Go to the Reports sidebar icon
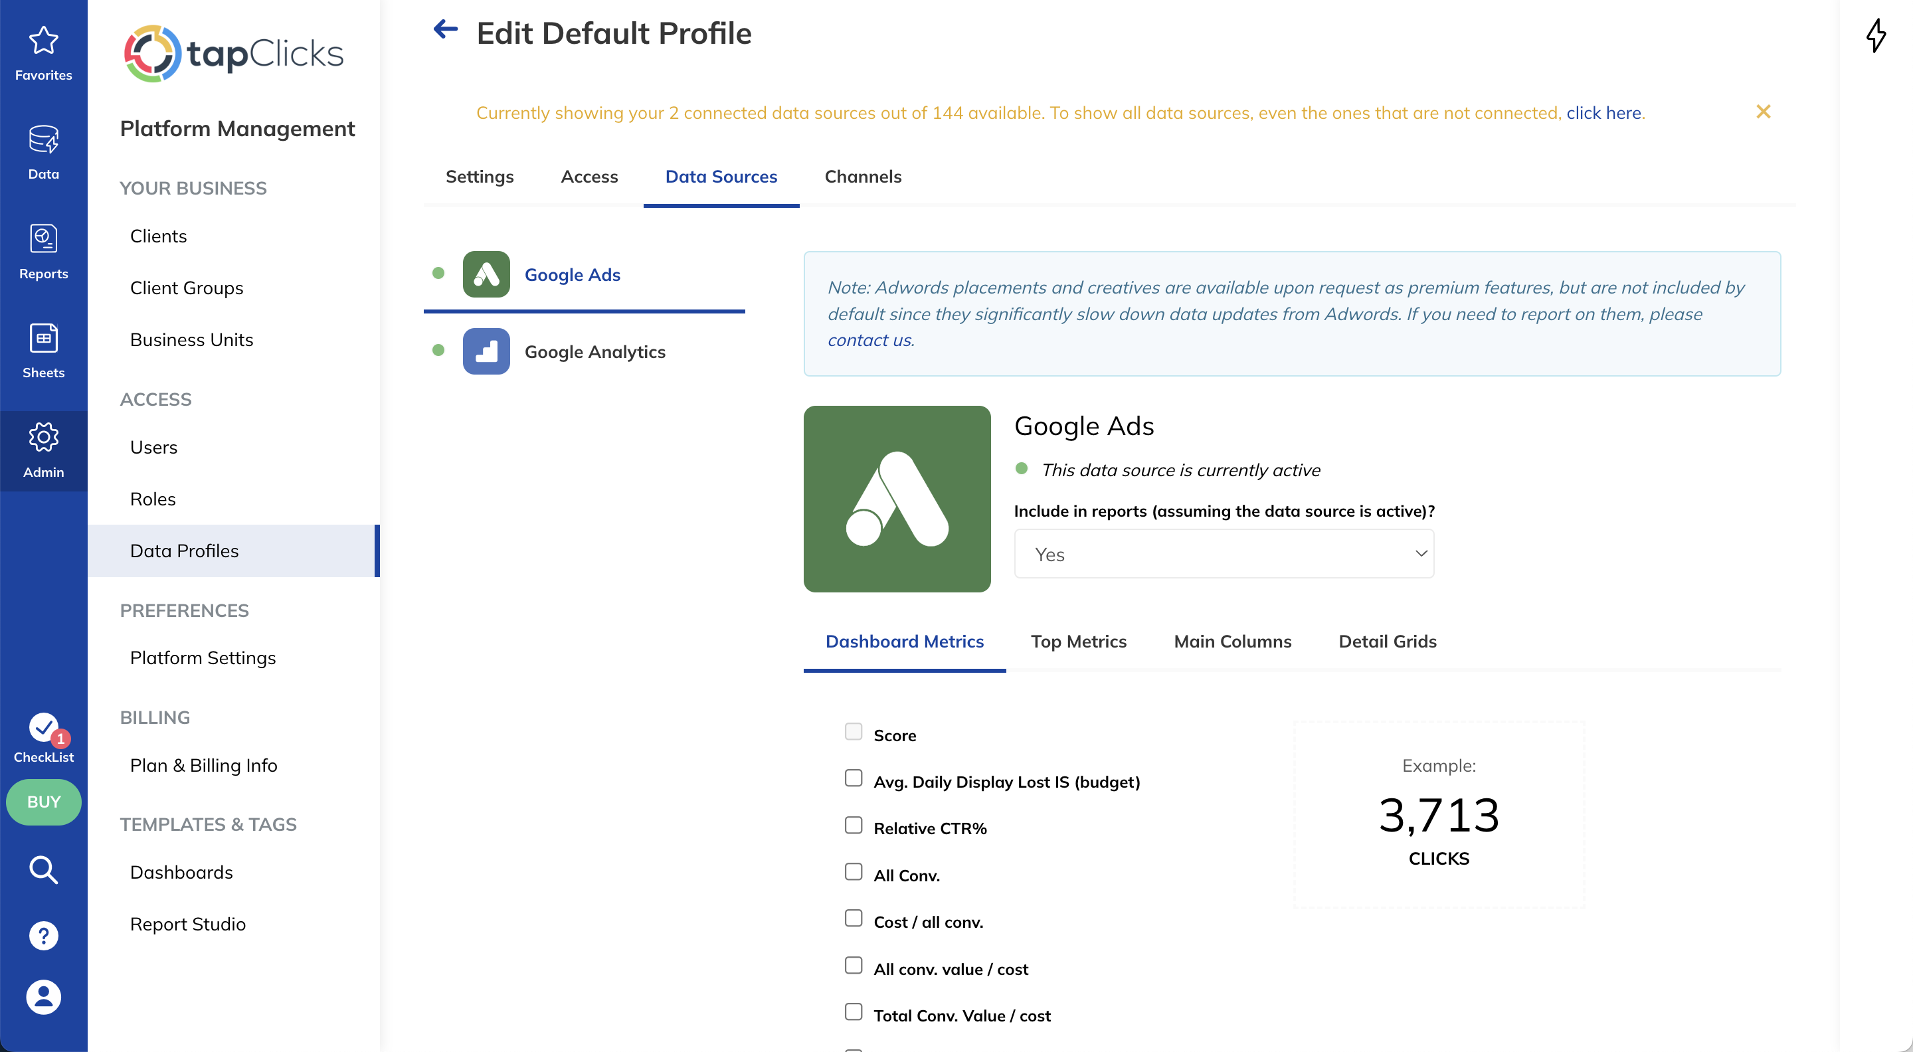The width and height of the screenshot is (1913, 1052). click(43, 239)
